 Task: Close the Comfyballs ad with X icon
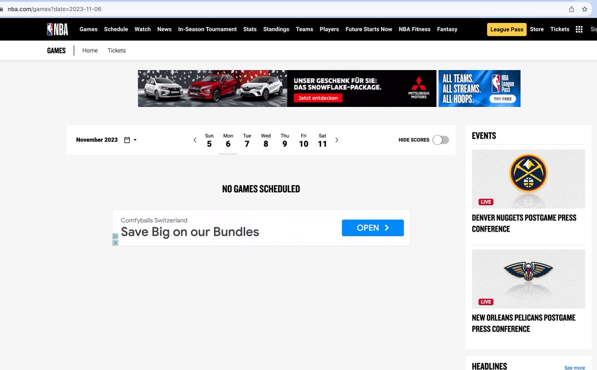[115, 243]
